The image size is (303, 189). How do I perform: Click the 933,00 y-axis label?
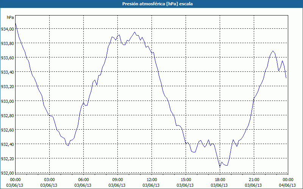(x=7, y=101)
